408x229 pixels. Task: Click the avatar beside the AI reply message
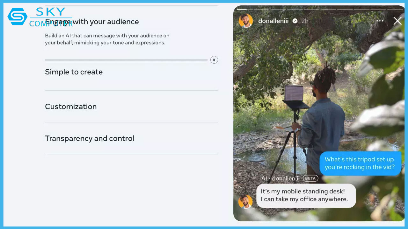(x=245, y=202)
